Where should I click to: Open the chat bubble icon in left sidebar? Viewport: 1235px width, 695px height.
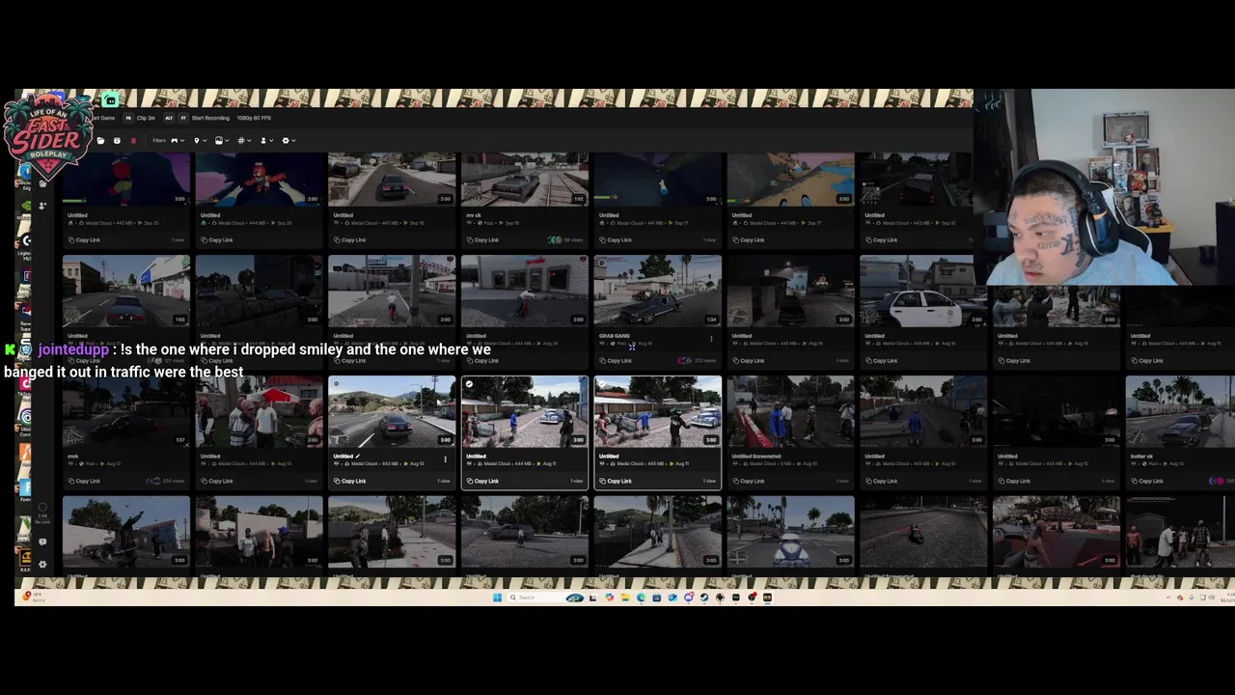coord(42,542)
